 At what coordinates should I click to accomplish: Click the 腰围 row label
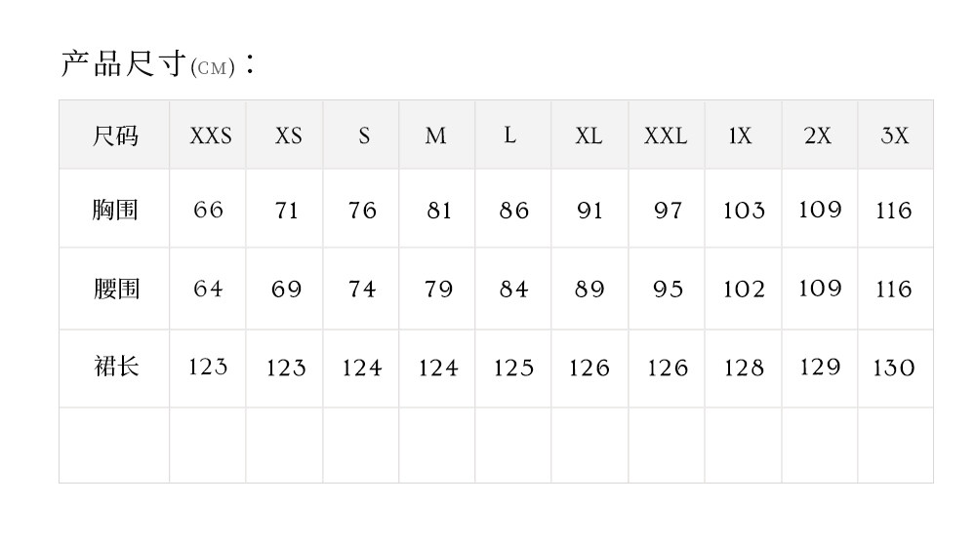click(115, 289)
